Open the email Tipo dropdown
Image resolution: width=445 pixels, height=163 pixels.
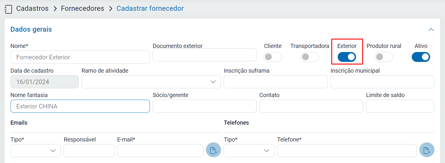pos(36,151)
